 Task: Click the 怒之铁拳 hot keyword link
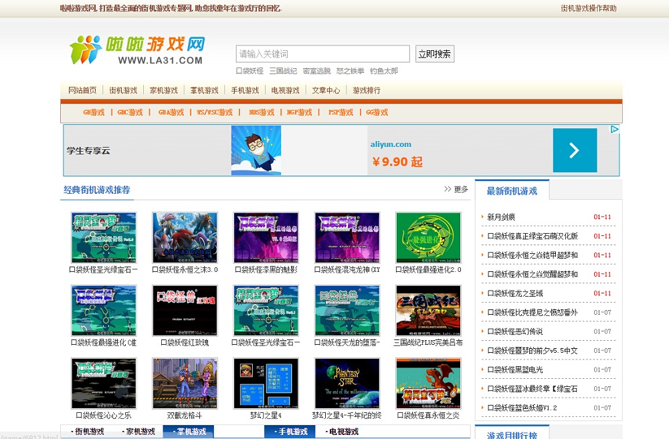coord(351,71)
